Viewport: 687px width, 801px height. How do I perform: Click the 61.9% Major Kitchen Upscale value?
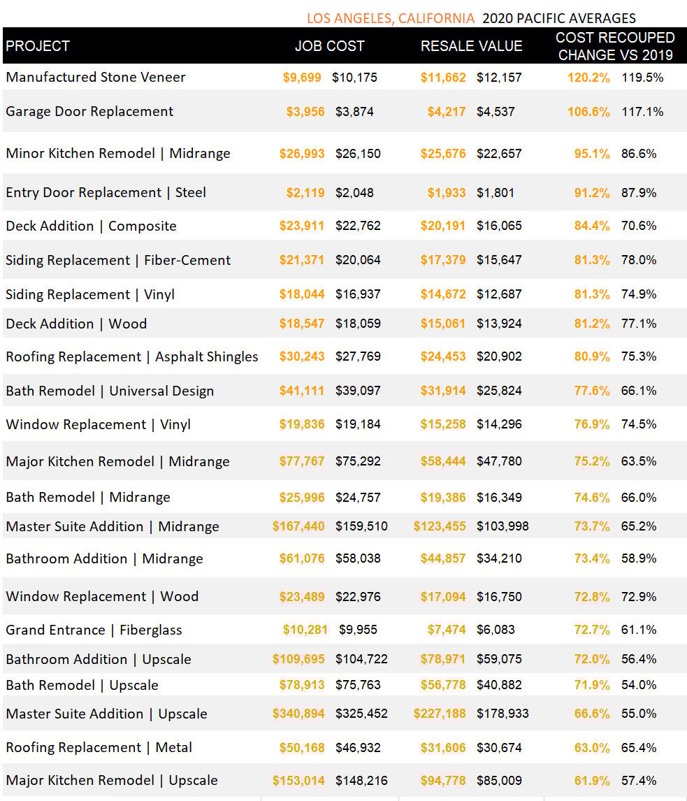tap(592, 780)
